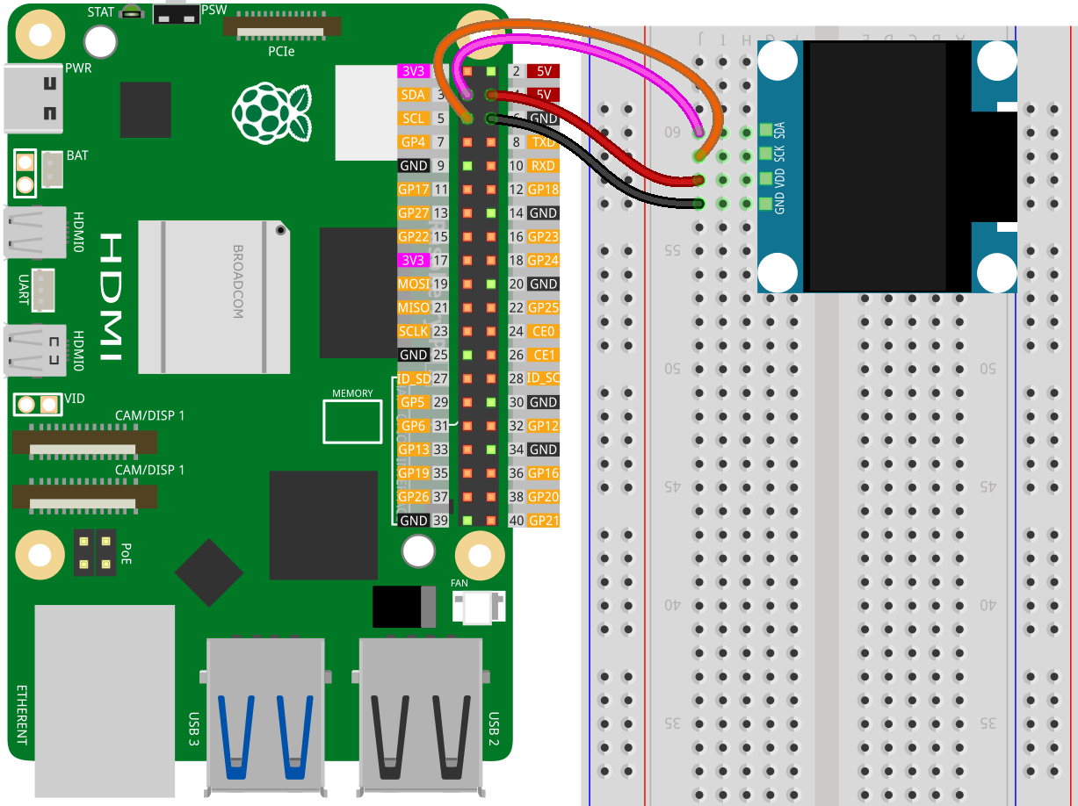Screen dimensions: 1078x806
Task: Enable the 3V3 pin 1
Action: point(413,70)
